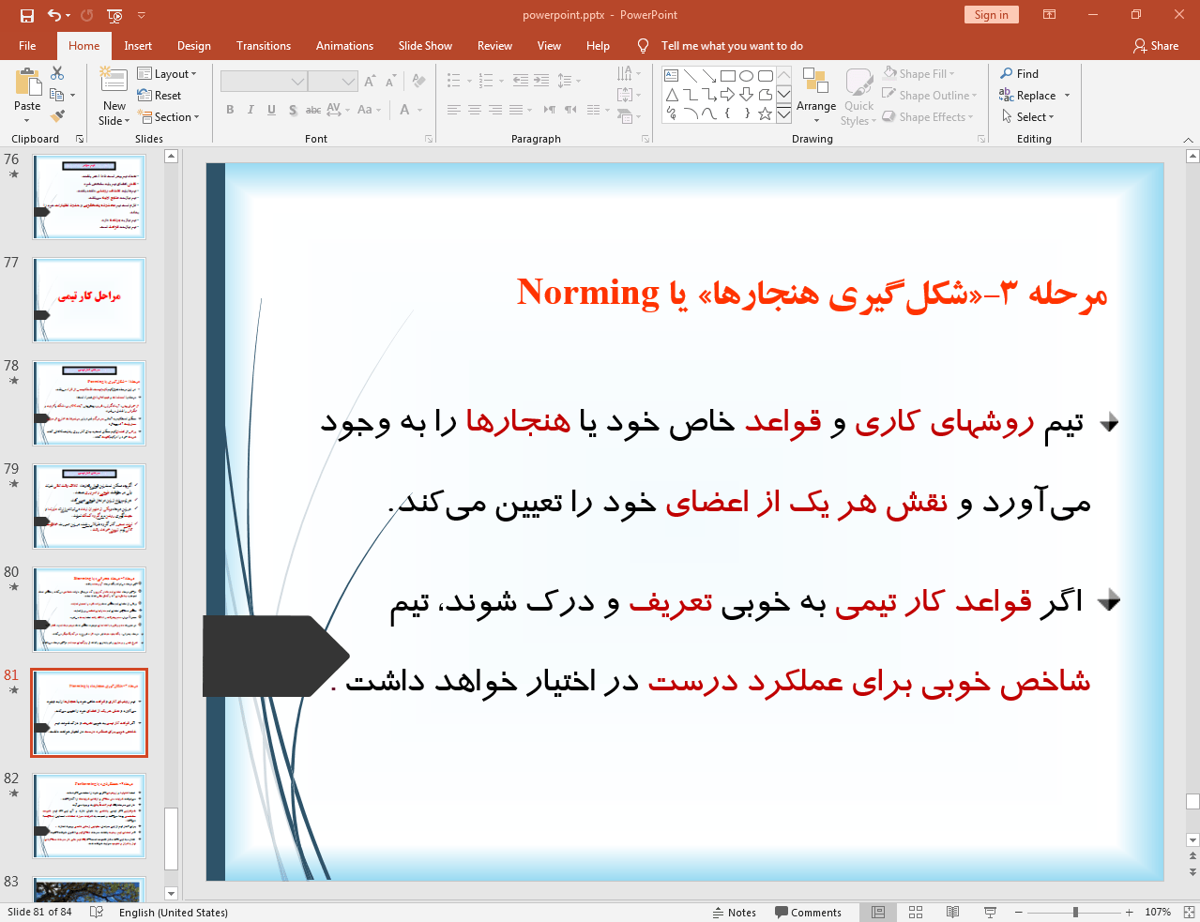
Task: Apply strikethrough formatting
Action: 312,110
